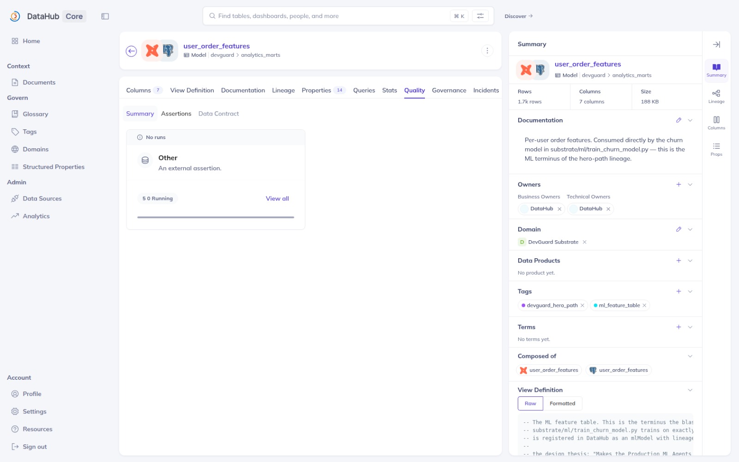Open the Columns sidebar icon
The height and width of the screenshot is (462, 739).
[716, 123]
